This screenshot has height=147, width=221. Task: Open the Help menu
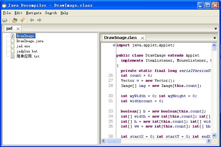[64, 13]
